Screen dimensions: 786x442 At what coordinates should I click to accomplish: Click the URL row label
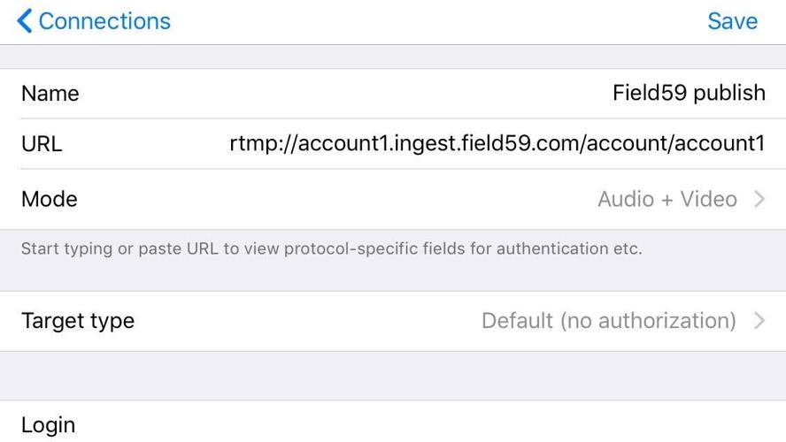[x=42, y=144]
